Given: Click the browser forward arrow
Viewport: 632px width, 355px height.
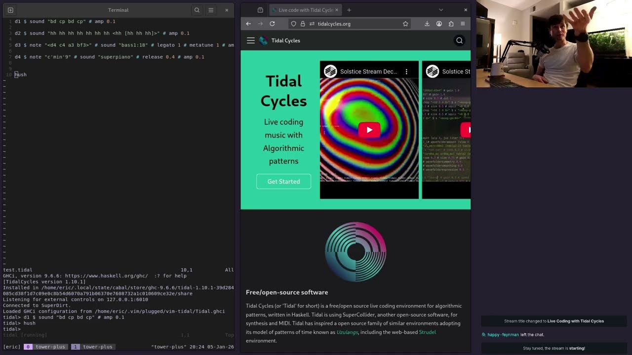Looking at the screenshot, I should tap(260, 24).
